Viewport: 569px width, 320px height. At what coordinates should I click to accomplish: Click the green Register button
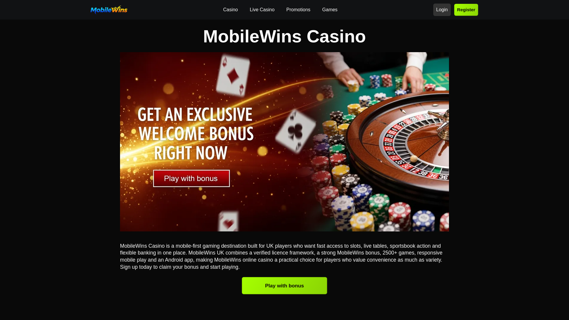point(466,10)
